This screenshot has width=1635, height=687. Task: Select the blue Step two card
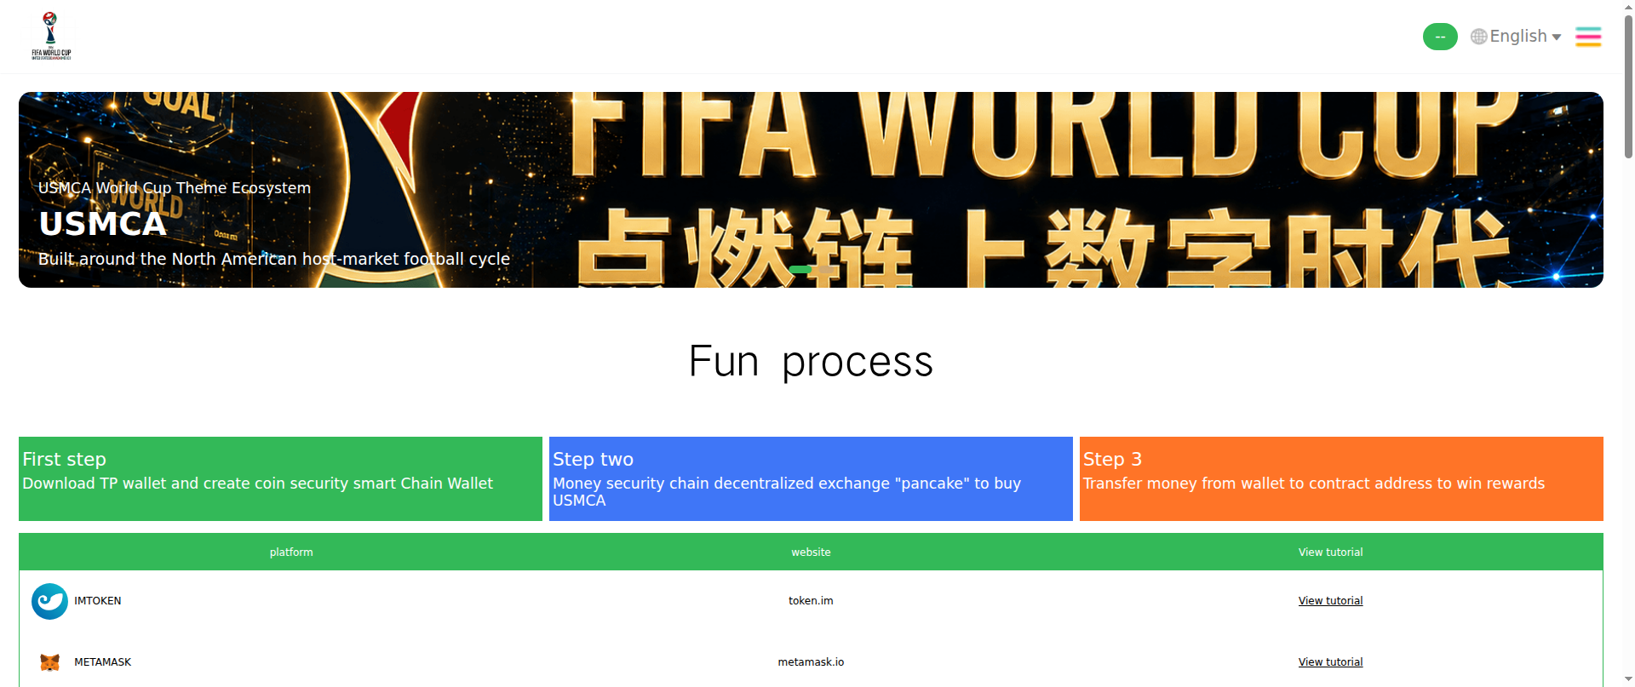(811, 478)
